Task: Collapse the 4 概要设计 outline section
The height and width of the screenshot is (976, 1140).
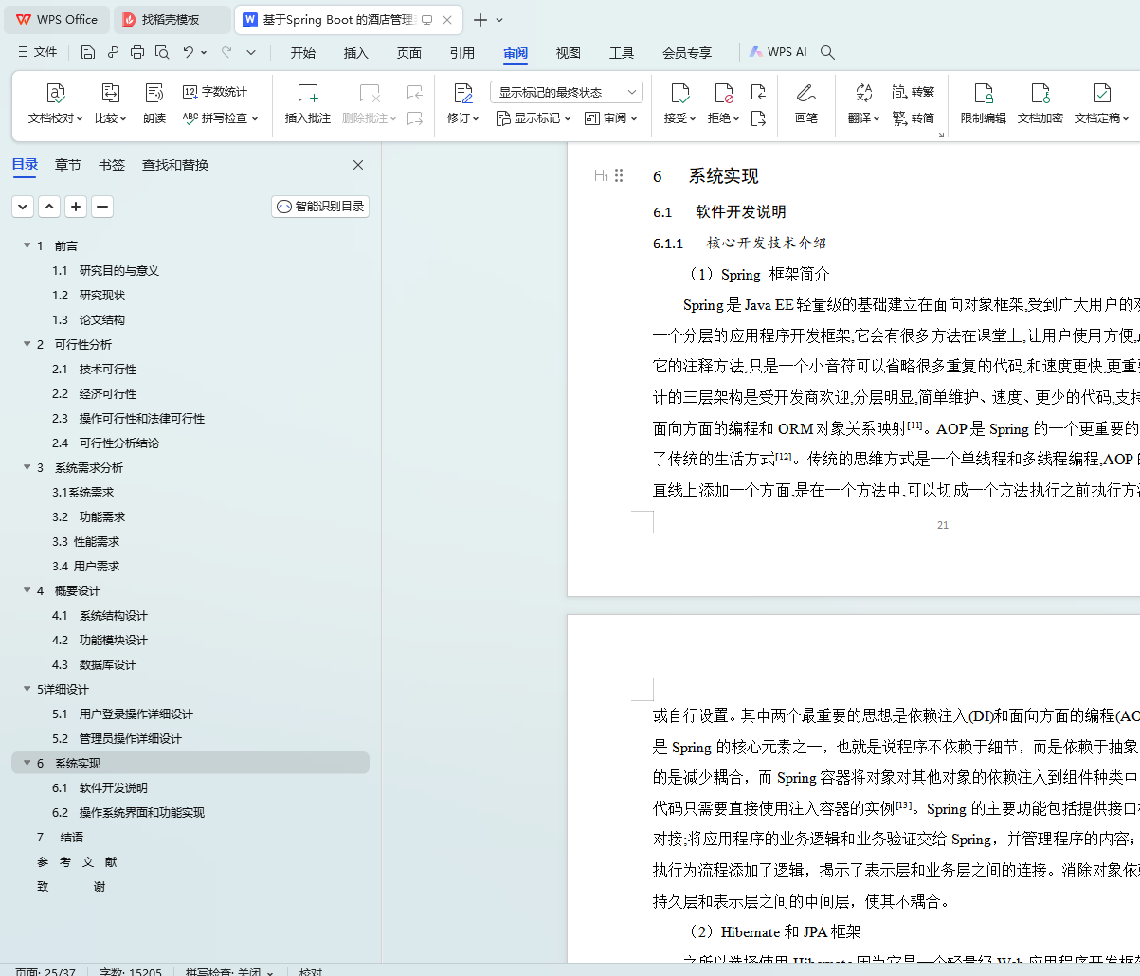Action: (x=27, y=590)
